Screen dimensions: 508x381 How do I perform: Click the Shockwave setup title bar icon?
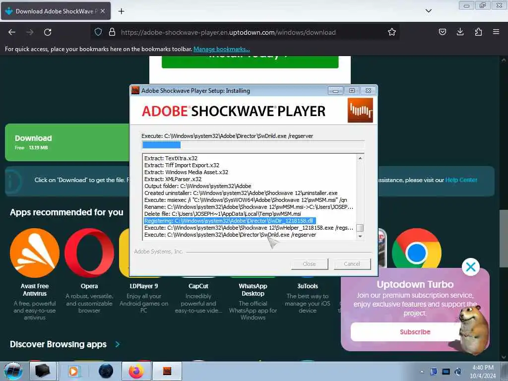click(135, 90)
